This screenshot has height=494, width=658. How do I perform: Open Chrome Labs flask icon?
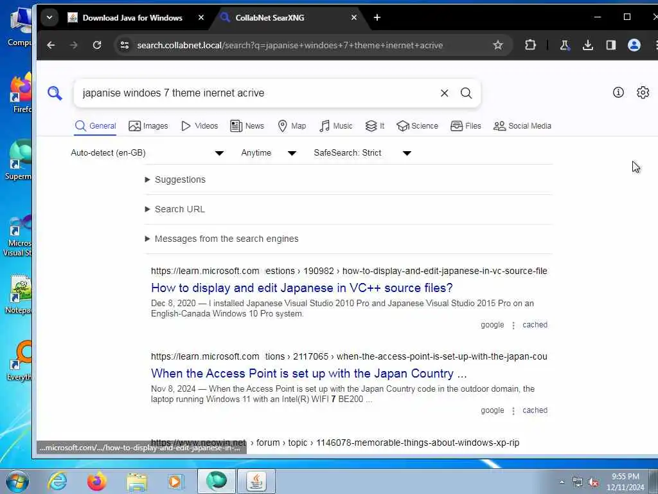pos(565,45)
